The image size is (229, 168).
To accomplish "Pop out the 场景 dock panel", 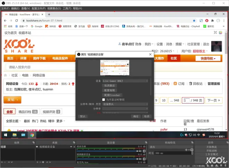I will click(x=33, y=143).
